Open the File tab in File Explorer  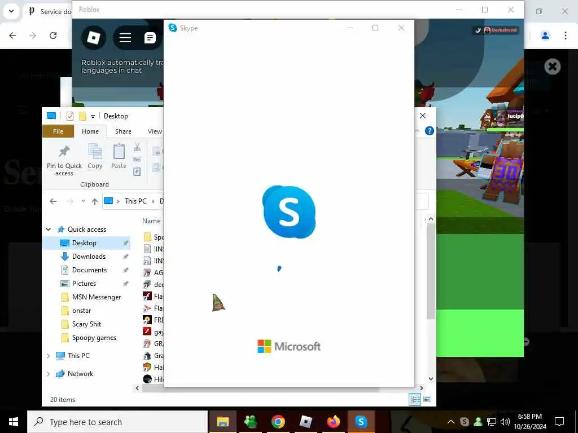click(58, 131)
